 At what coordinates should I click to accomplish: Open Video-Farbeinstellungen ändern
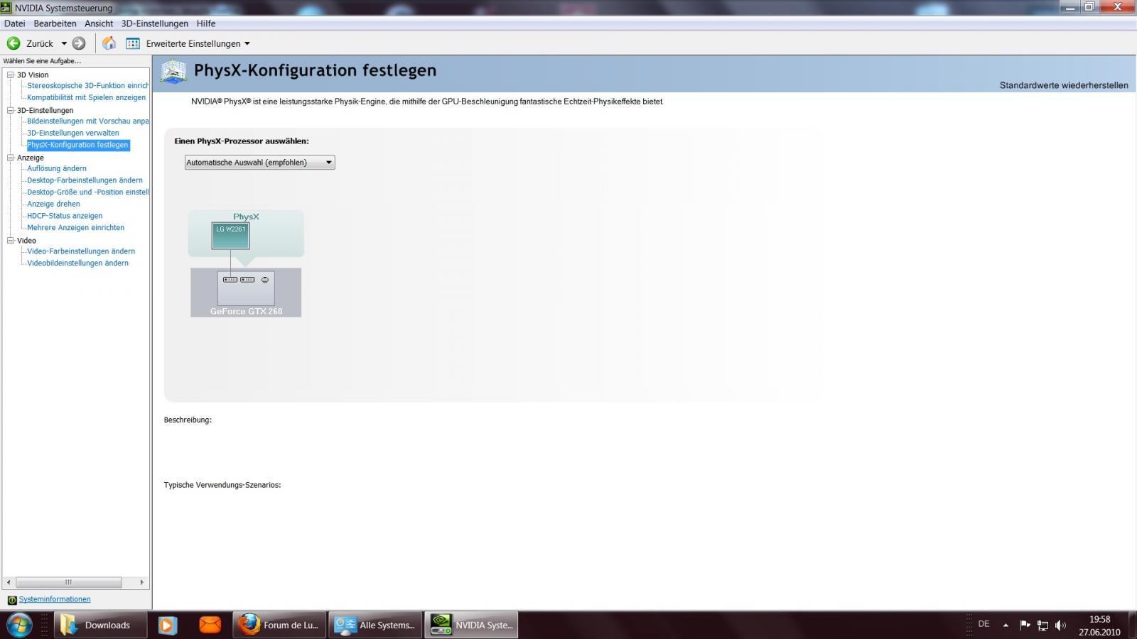(81, 251)
